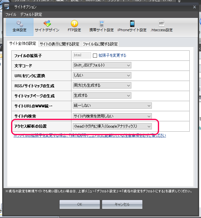Image resolution: width=201 pixels, height=218 pixels.
Task: Expand the サイトURLのWWW統一 dropdown
Action: 112,106
